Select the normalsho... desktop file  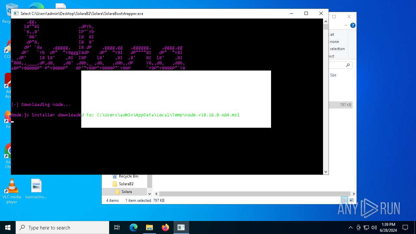[x=36, y=189]
